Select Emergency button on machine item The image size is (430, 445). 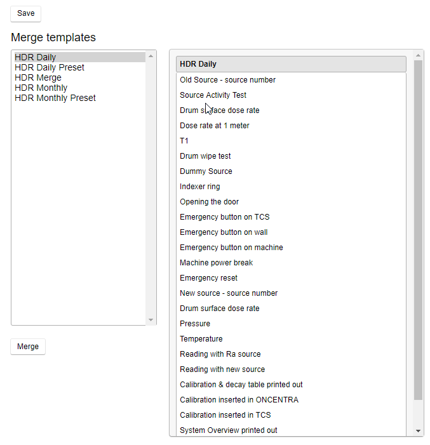click(291, 248)
